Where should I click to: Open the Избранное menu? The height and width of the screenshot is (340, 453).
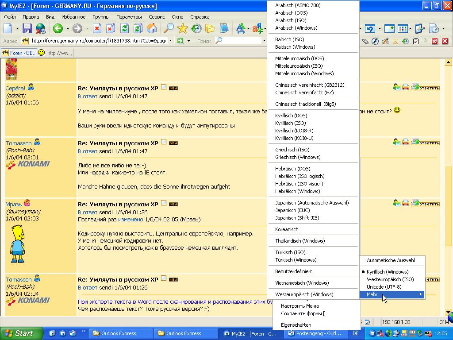click(x=73, y=17)
